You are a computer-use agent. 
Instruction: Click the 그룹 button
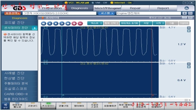pyautogui.click(x=172, y=23)
